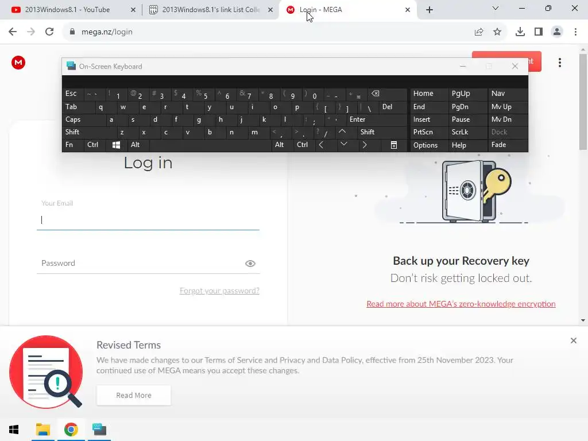
Task: Toggle left Alt key on keyboard
Action: pos(138,145)
